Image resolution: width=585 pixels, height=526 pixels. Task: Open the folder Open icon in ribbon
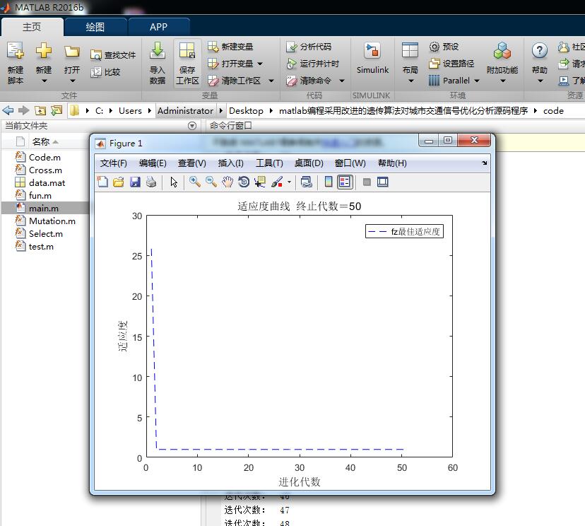(71, 52)
